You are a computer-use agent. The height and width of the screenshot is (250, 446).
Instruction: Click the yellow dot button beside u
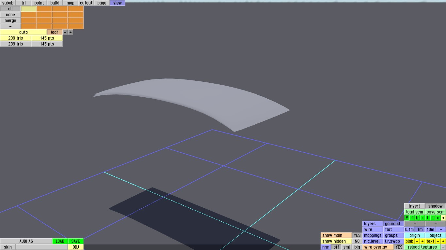tap(443, 218)
